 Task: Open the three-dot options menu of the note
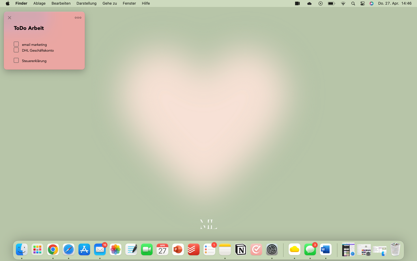[x=78, y=18]
